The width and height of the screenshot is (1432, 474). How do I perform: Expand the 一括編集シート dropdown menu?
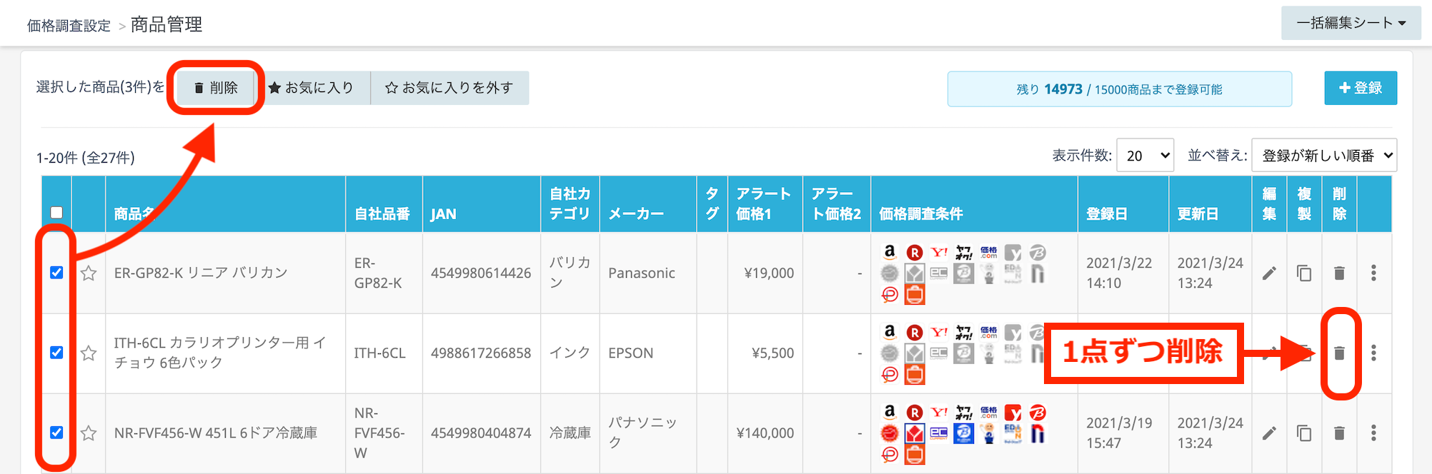click(x=1351, y=24)
